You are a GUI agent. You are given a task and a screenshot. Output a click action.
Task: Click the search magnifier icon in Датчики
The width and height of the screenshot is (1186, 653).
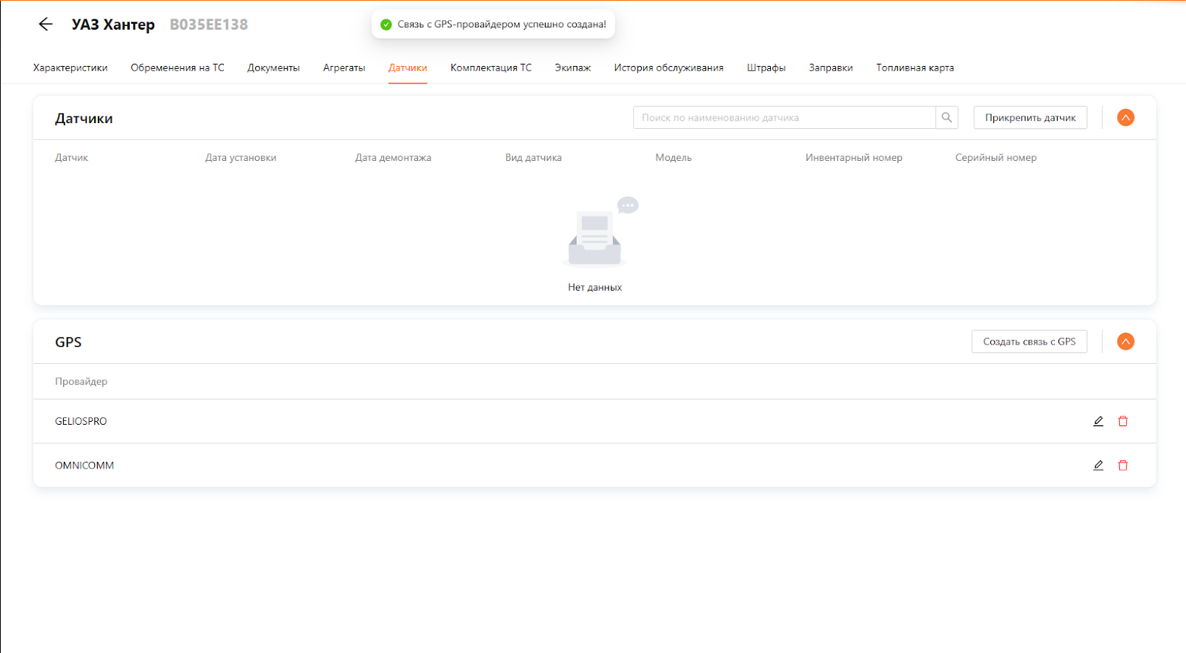coord(947,118)
